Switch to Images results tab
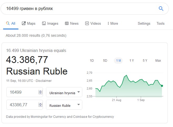The image size is (173, 127). (50, 23)
